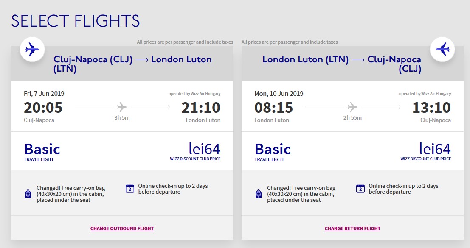Click the Fri, 7 Jun 2019 date

click(44, 94)
